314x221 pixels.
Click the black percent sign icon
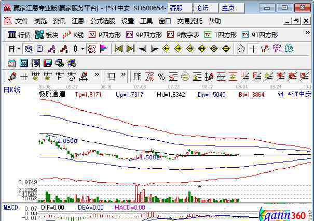[x=161, y=77]
